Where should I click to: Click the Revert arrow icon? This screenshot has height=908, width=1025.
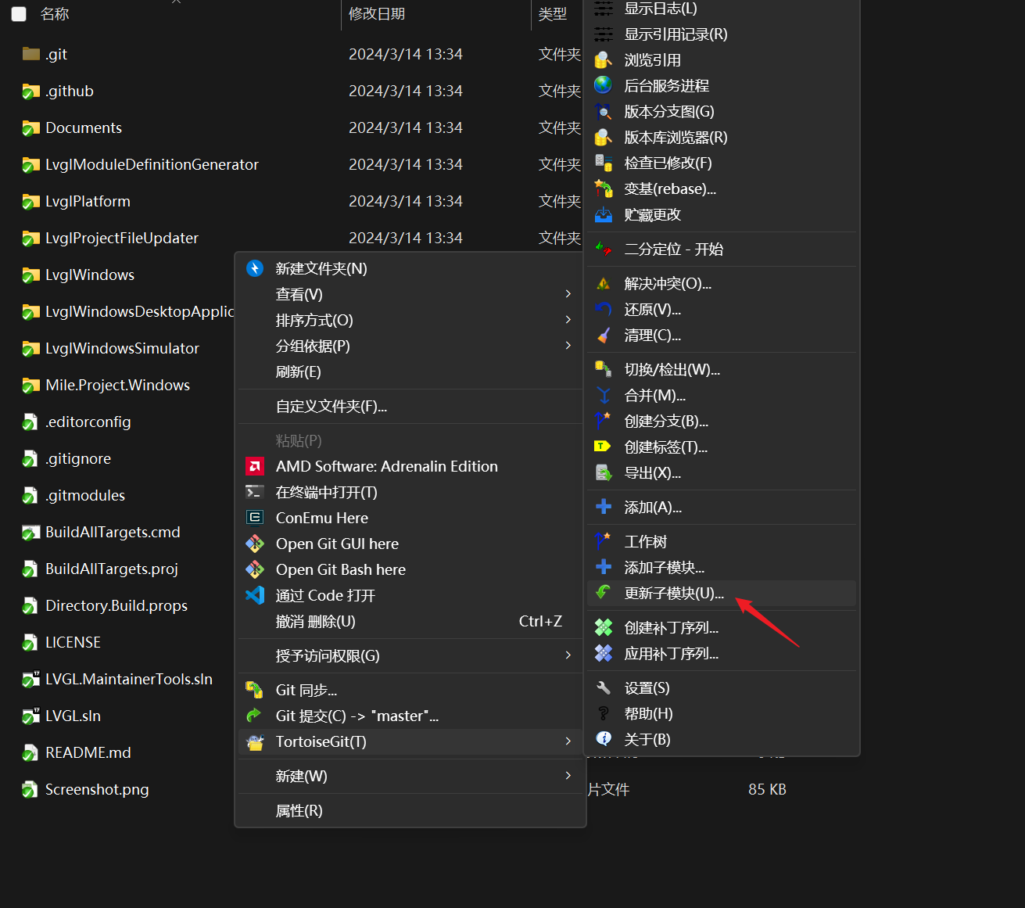(604, 310)
